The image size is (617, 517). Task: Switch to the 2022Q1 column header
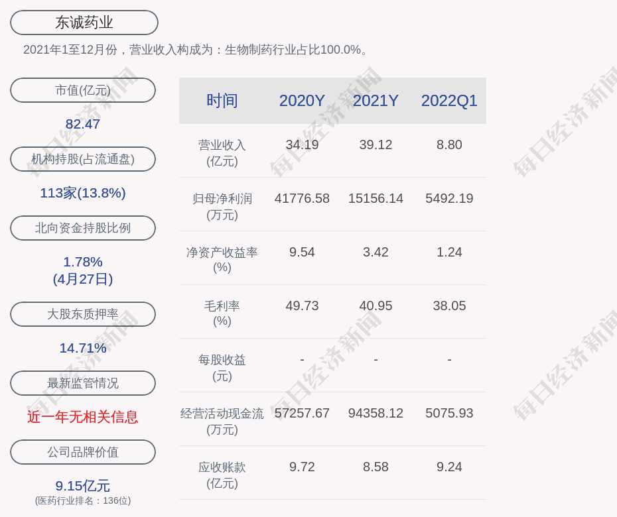click(x=449, y=101)
